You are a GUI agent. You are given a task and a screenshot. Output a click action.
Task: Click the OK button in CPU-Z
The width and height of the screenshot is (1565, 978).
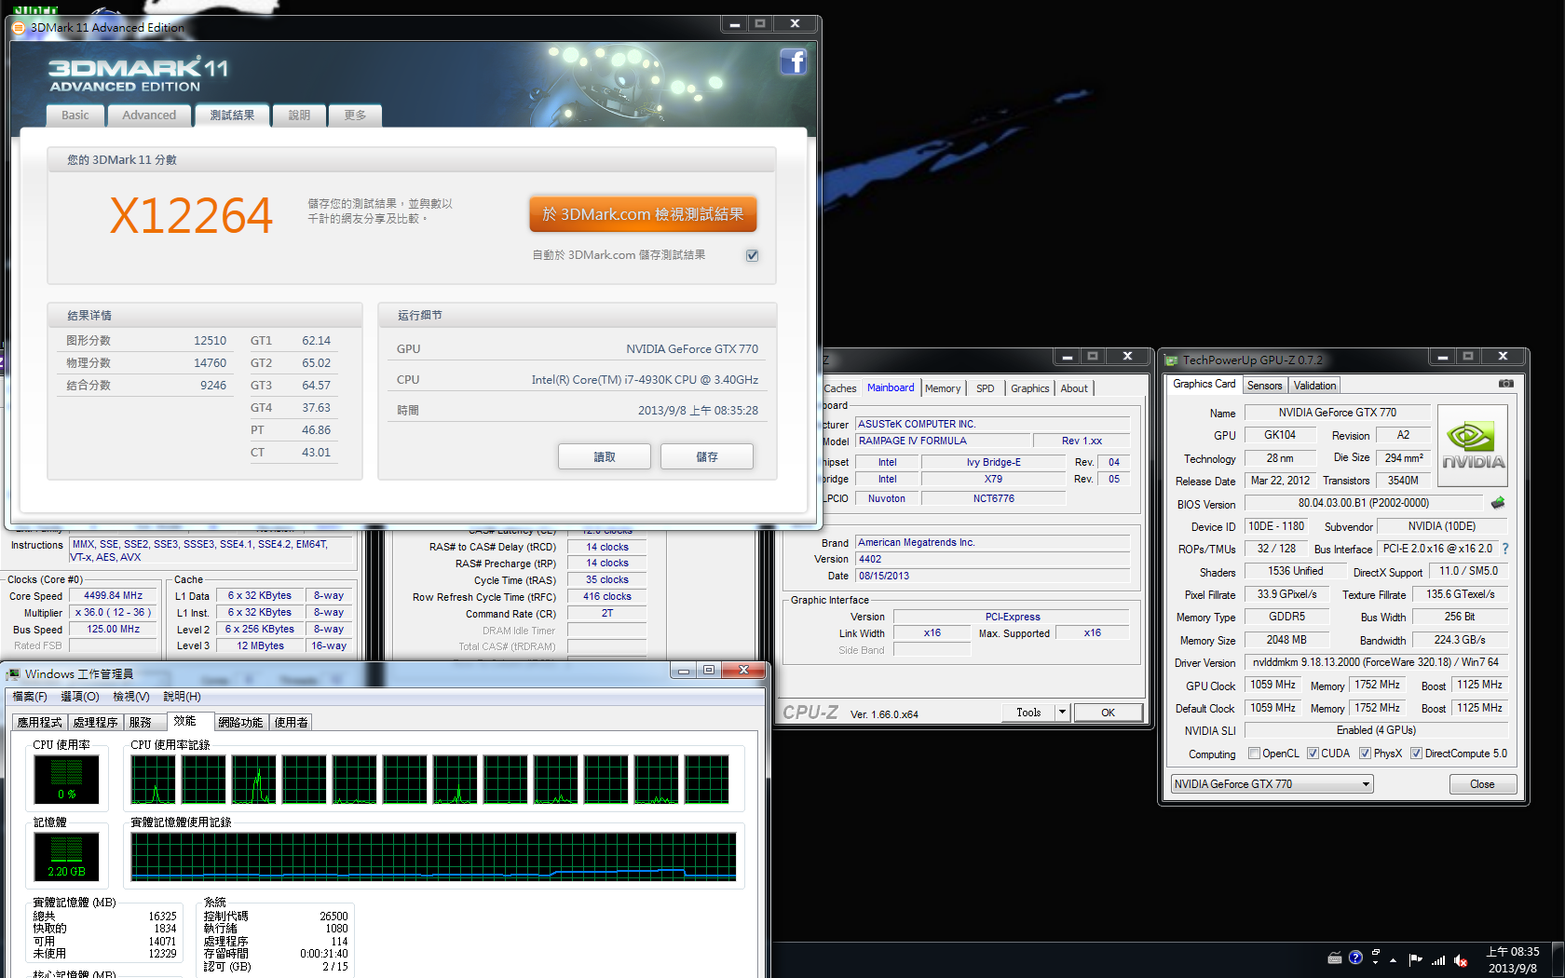[x=1108, y=713]
